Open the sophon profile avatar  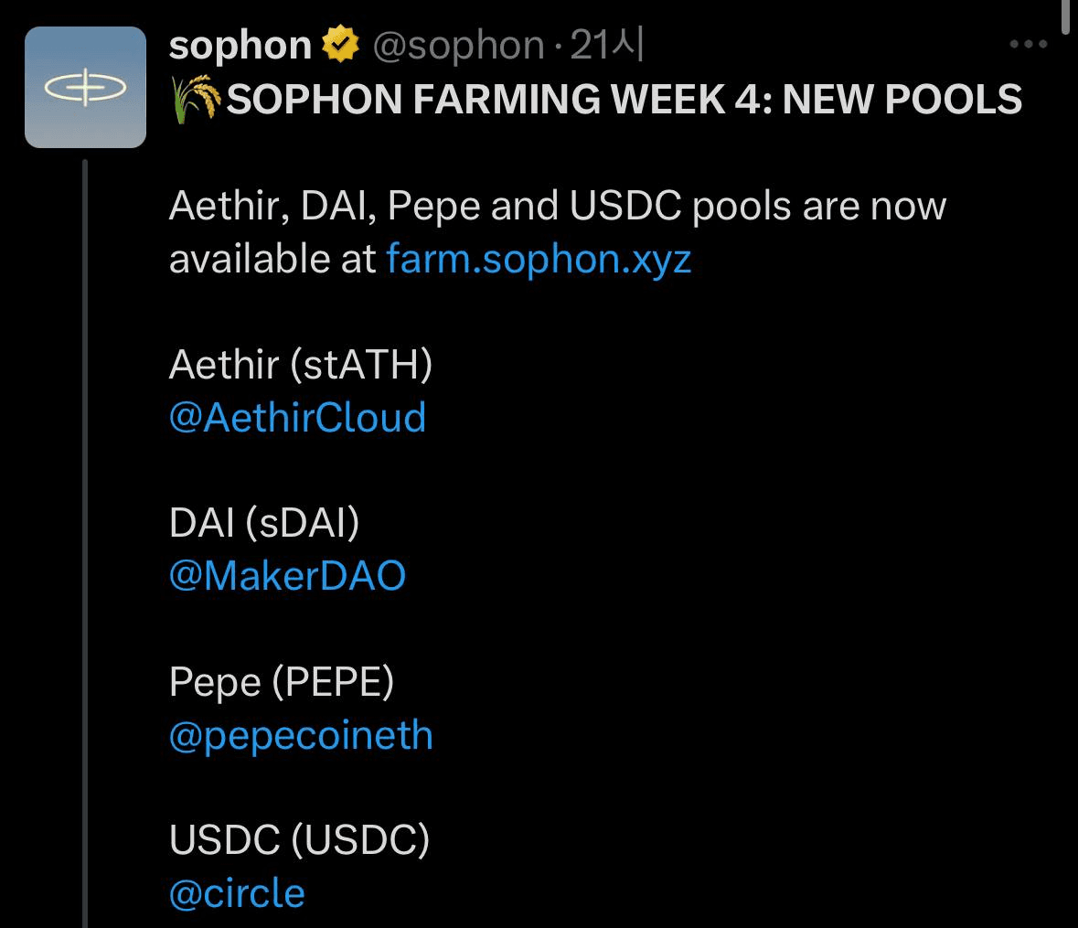(x=85, y=87)
